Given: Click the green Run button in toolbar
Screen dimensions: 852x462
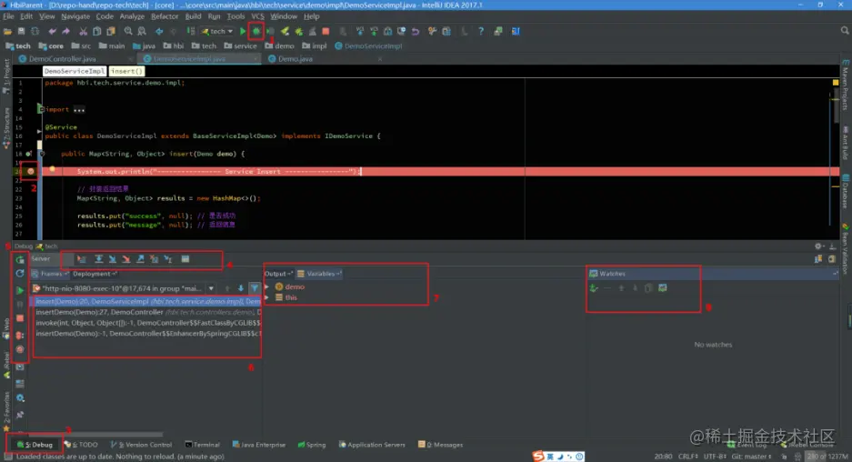Looking at the screenshot, I should pos(243,32).
